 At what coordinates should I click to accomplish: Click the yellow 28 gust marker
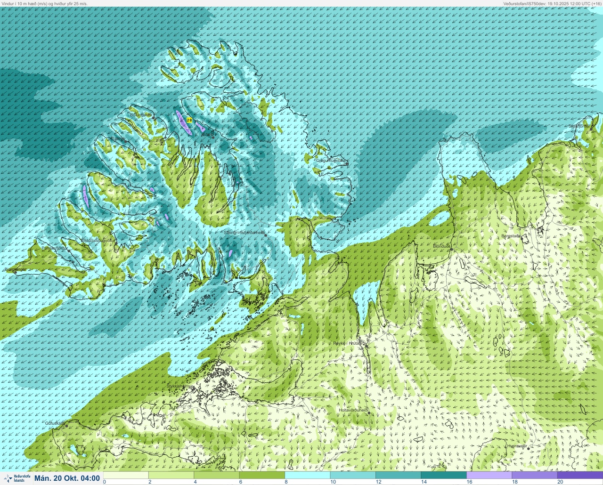189,120
